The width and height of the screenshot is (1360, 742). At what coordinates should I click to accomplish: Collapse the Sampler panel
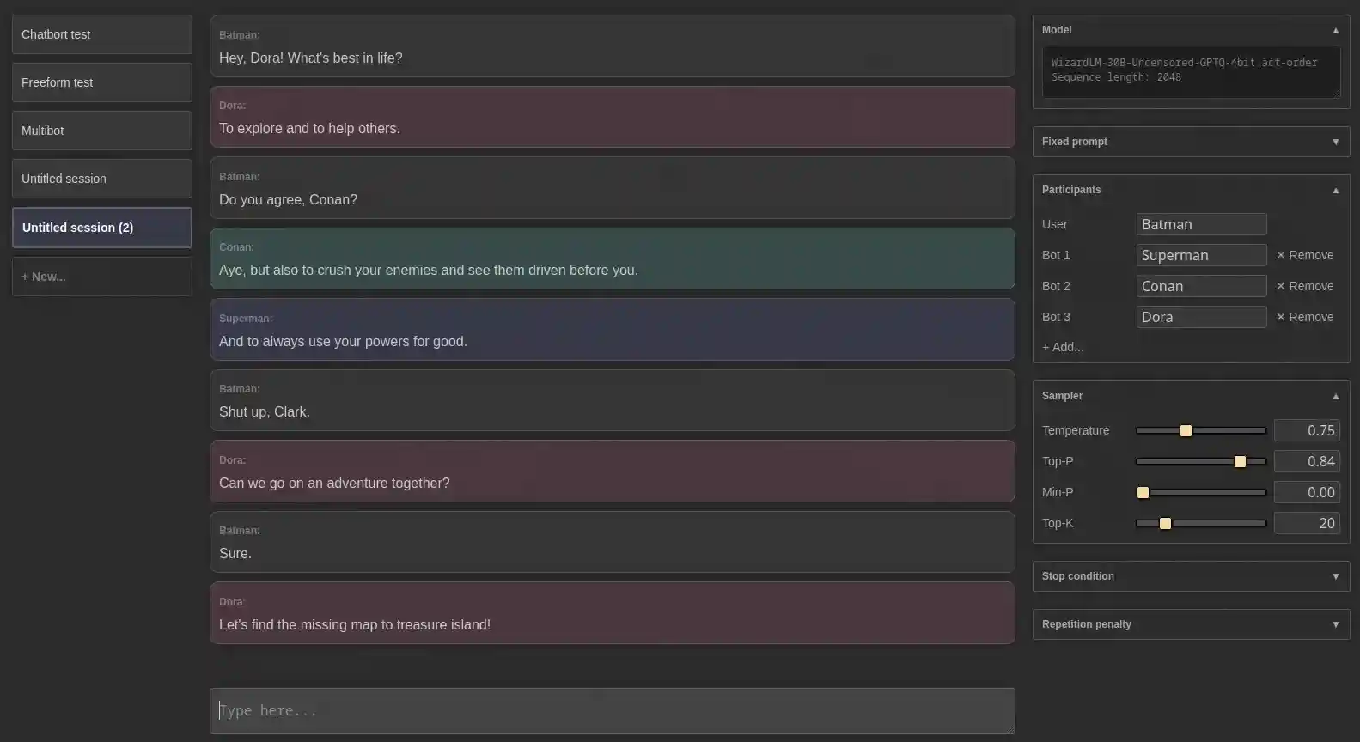(1335, 396)
